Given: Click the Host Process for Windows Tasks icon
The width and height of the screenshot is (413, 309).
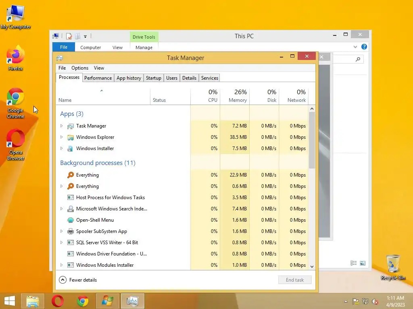Looking at the screenshot, I should click(x=70, y=198).
